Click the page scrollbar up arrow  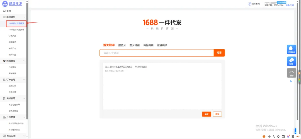298,1
